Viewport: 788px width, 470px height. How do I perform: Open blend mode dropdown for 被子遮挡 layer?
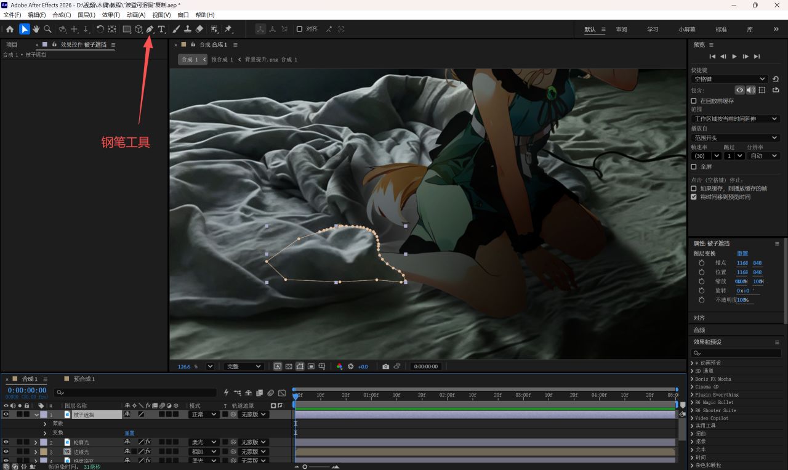(203, 415)
